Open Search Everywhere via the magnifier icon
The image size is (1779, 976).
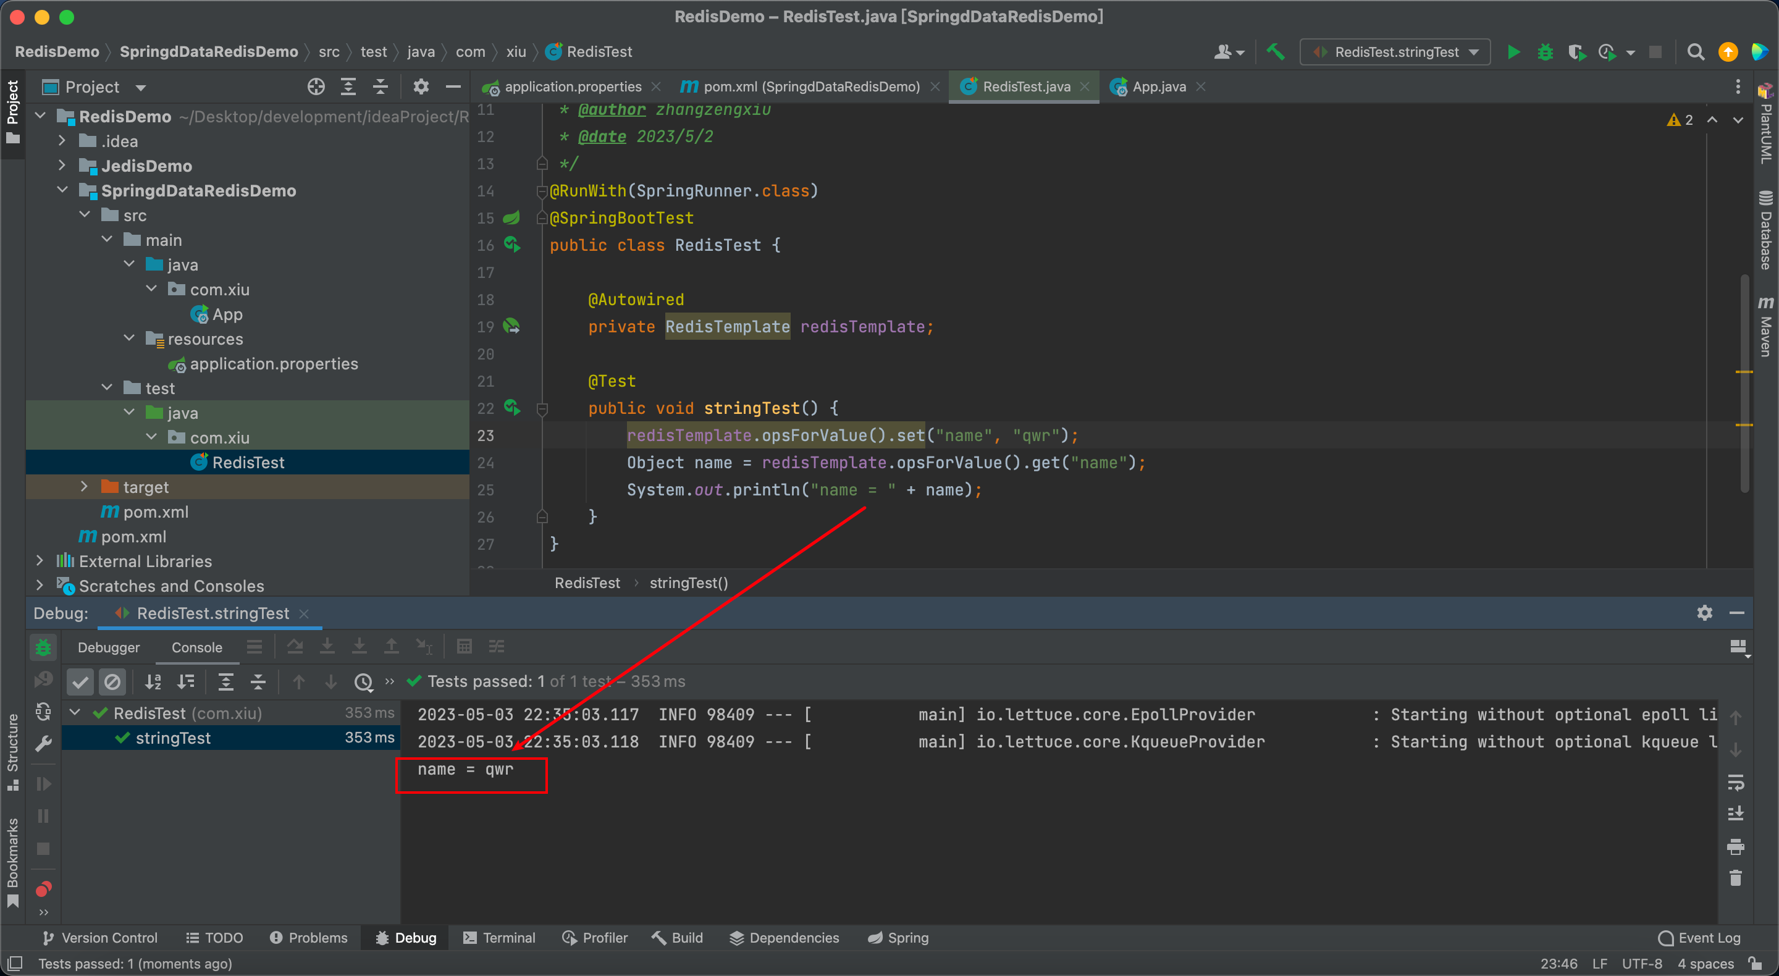(1695, 52)
